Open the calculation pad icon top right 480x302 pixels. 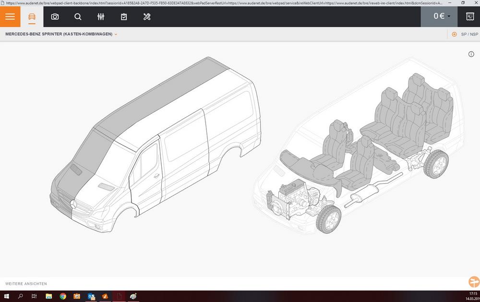470,16
